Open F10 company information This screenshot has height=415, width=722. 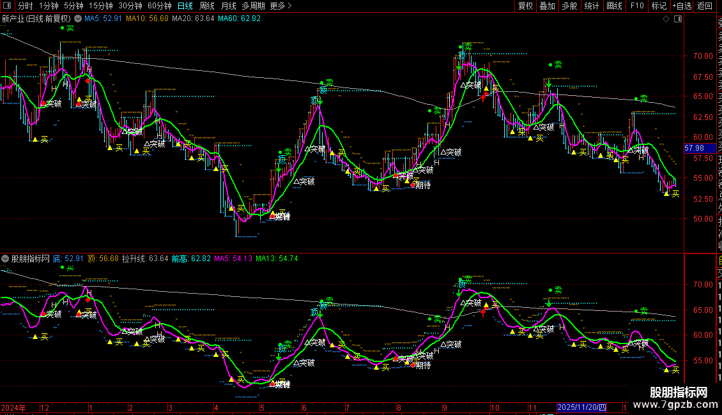point(637,6)
